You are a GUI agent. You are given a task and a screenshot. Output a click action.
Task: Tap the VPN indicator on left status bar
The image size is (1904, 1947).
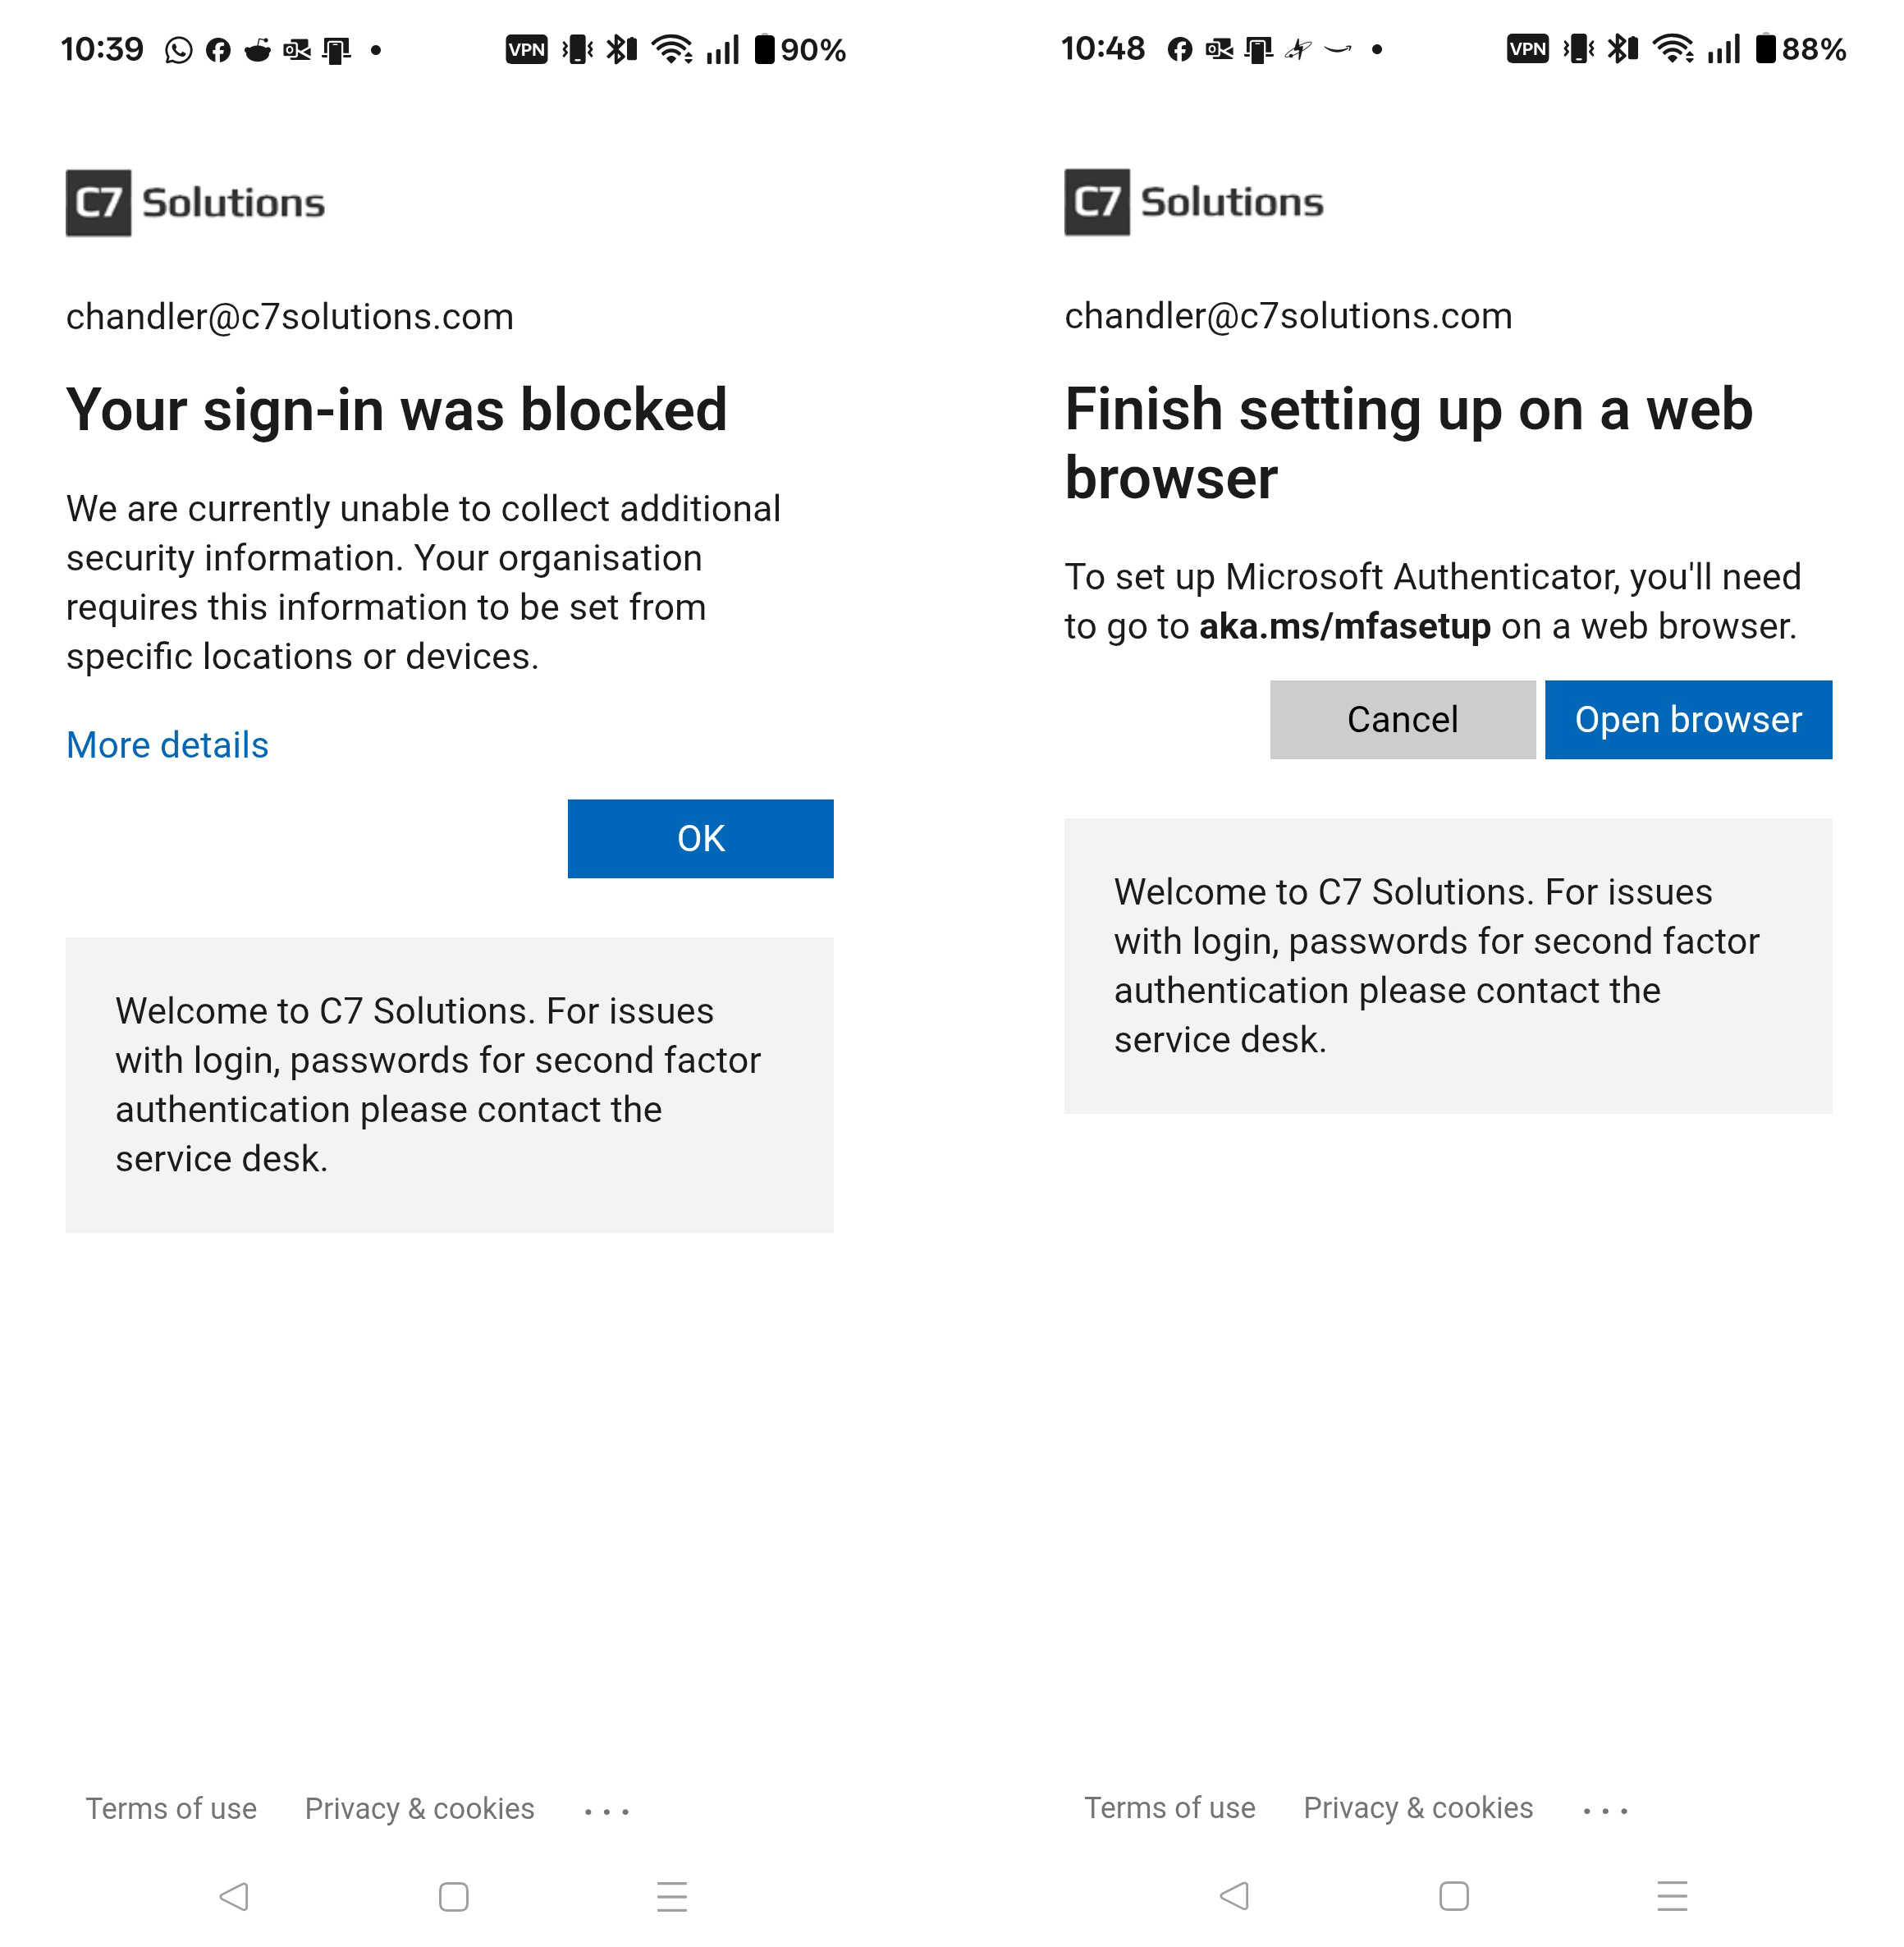tap(526, 50)
